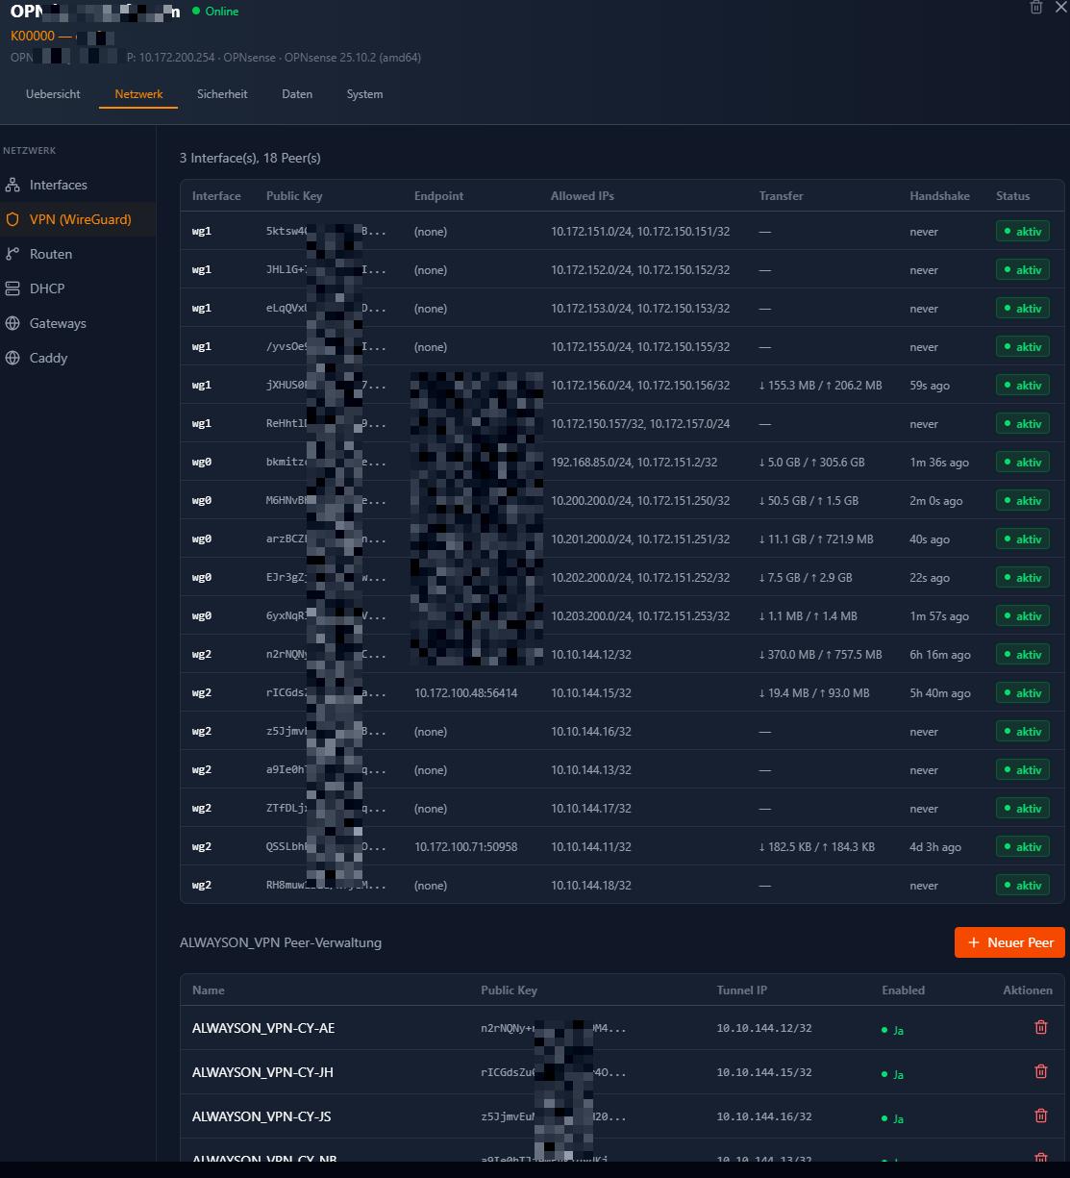Click transfer value ↓ 5.0 GB / ↑ 305.6 GB
Viewport: 1070px width, 1178px height.
[x=811, y=463]
